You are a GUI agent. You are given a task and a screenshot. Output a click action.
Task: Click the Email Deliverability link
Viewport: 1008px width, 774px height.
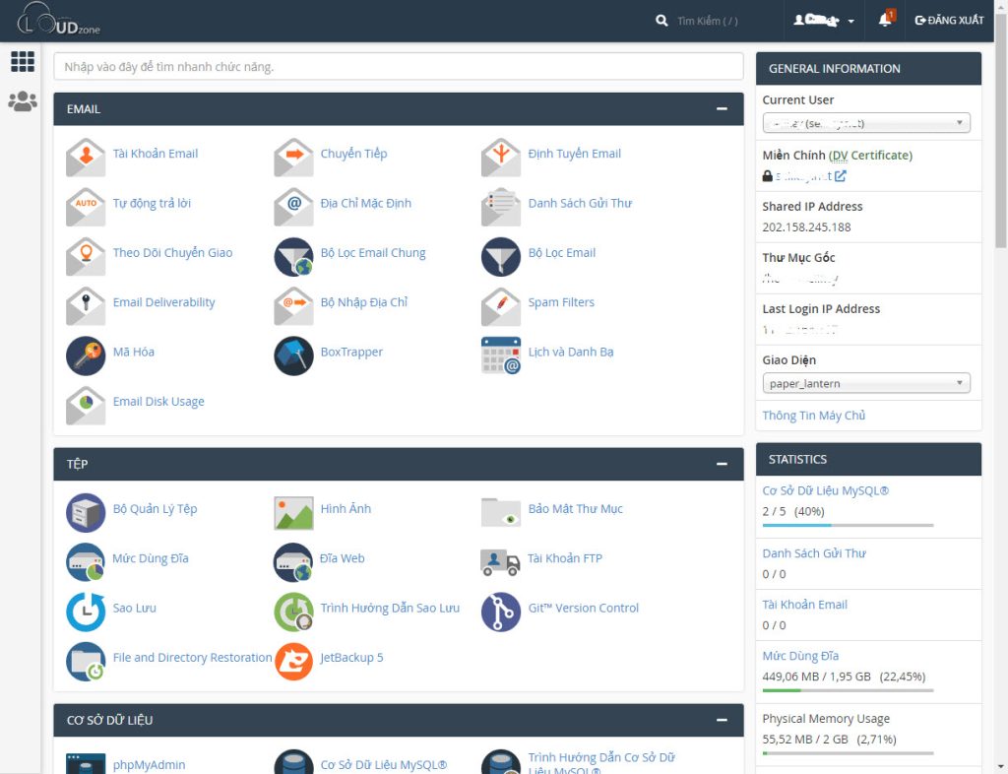163,302
